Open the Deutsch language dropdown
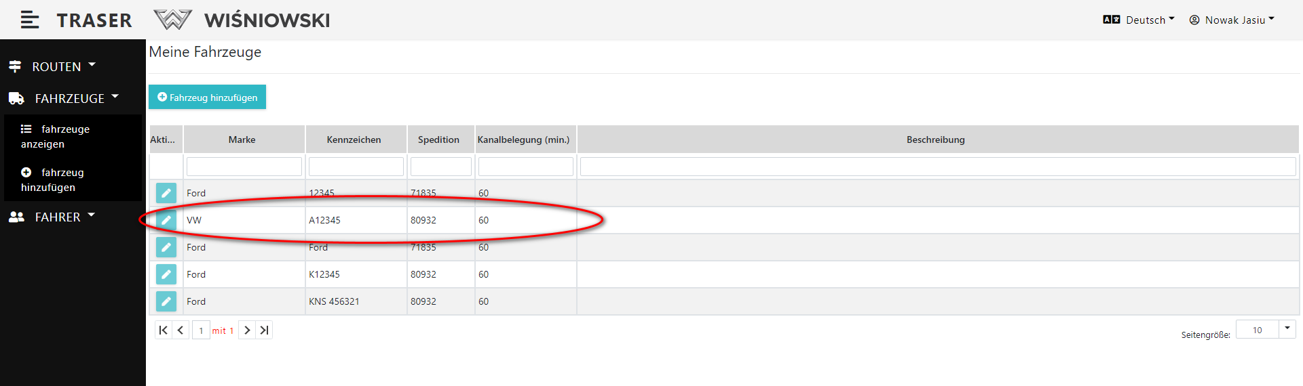This screenshot has width=1303, height=386. [1139, 20]
